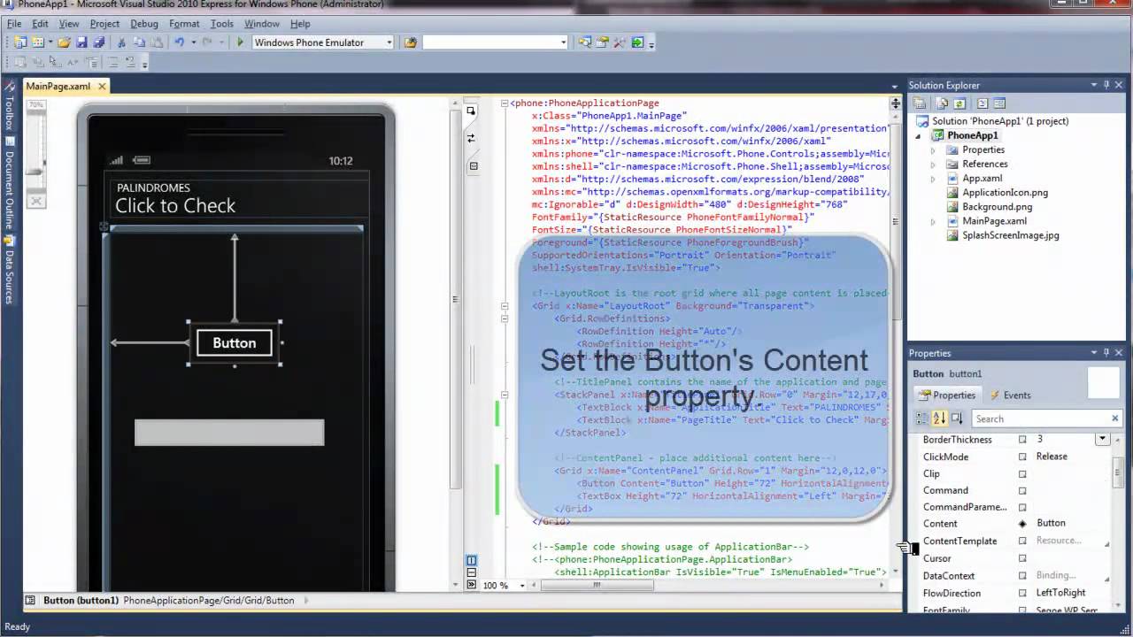Click the advanced marker beside ClickMode
Viewport: 1133px width, 637px height.
pyautogui.click(x=1022, y=457)
